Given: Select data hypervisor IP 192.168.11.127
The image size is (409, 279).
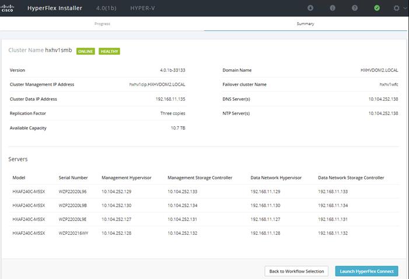Looking at the screenshot, I should pos(265,219).
